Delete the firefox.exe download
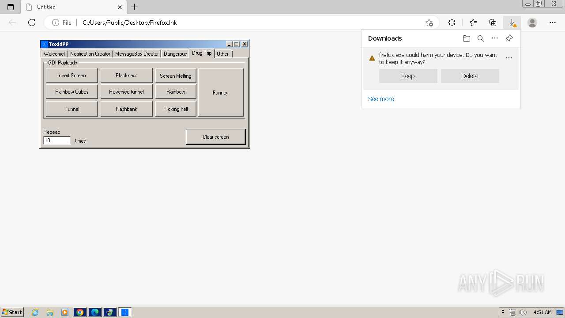 470,76
